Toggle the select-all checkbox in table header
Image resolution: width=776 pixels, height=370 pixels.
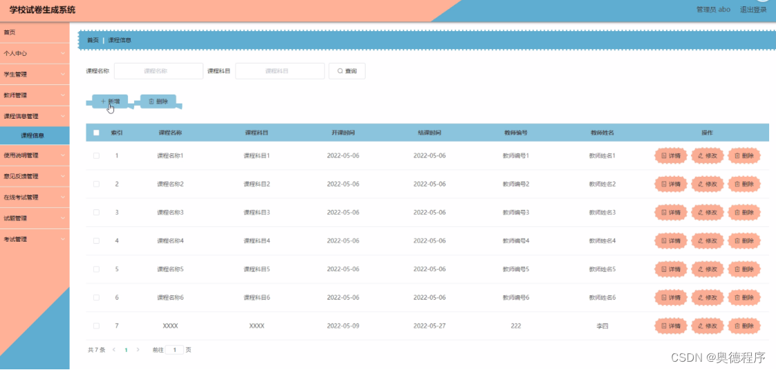tap(96, 133)
